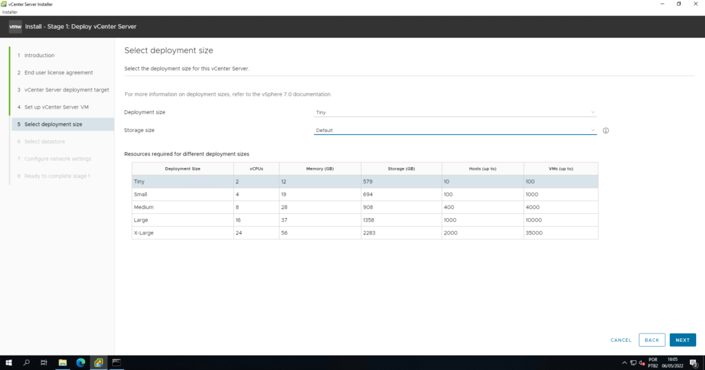Click the VMs (up to) column header
This screenshot has width=705, height=370.
(x=560, y=168)
